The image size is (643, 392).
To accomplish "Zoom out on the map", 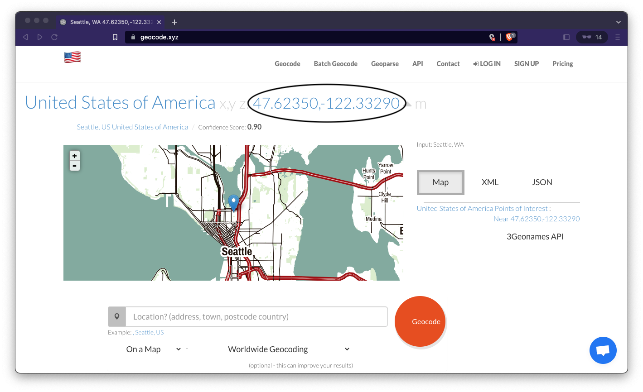I will [75, 166].
